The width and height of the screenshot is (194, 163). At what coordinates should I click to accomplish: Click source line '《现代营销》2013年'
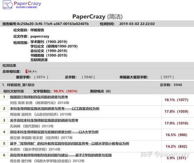(38, 126)
